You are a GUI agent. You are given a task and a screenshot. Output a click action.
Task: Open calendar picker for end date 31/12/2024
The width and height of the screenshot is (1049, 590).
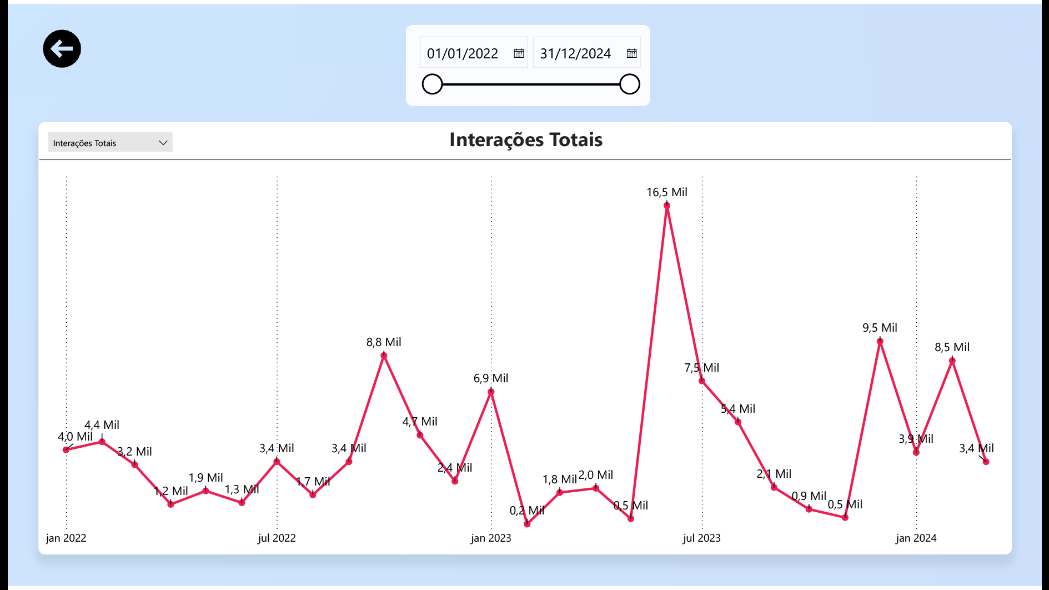click(x=631, y=53)
